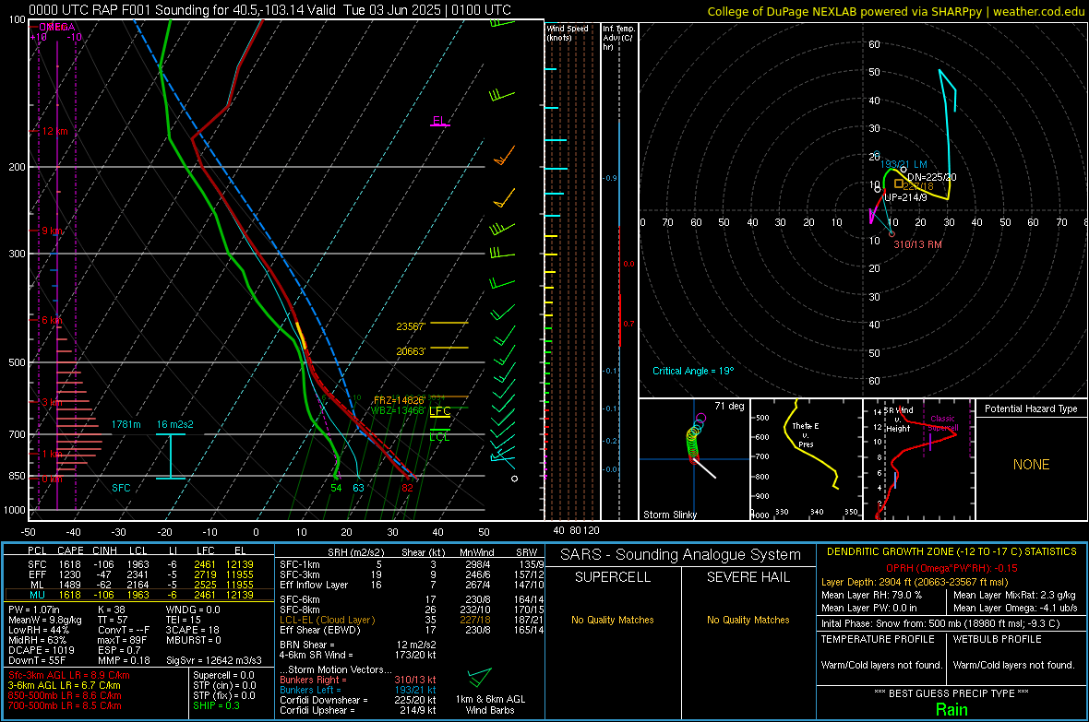
Task: Click the 310/13 RM label on hodograph
Action: [x=917, y=244]
